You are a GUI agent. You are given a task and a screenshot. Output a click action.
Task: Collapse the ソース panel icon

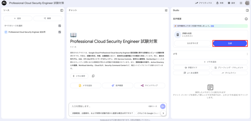pos(62,10)
